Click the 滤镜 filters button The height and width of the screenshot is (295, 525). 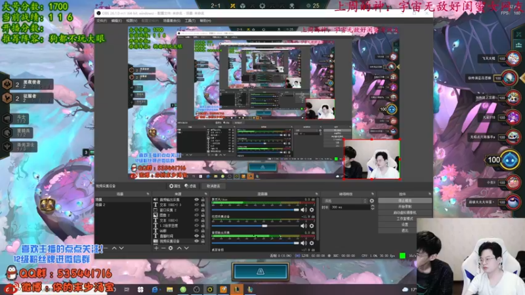tap(190, 186)
